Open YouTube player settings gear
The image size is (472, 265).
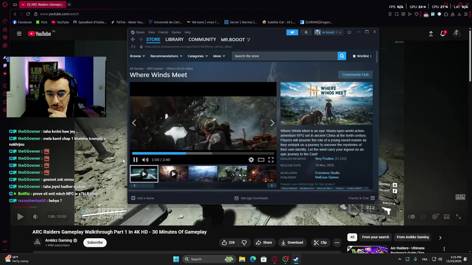[x=435, y=217]
